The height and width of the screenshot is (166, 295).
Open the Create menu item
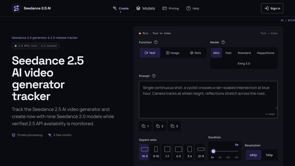pyautogui.click(x=120, y=8)
